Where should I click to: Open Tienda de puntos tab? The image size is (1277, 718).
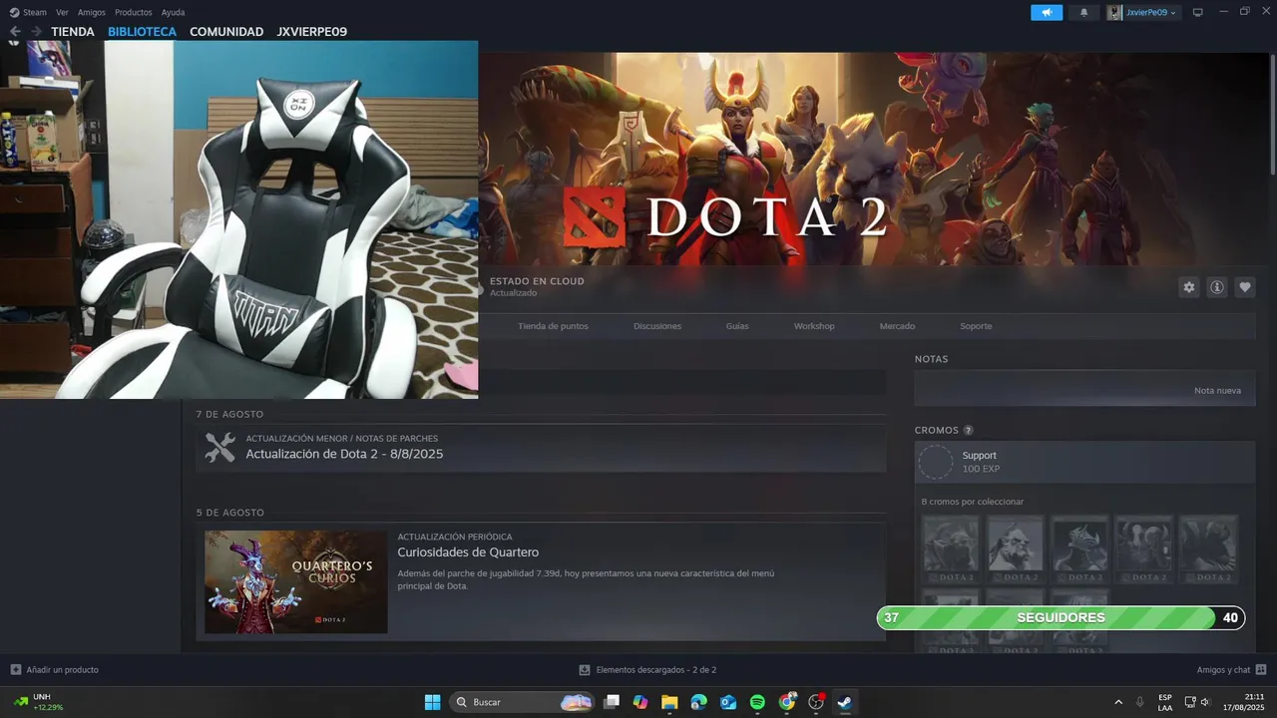(553, 326)
